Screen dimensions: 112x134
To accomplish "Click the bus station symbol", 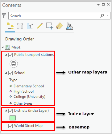I will tap(14, 64).
